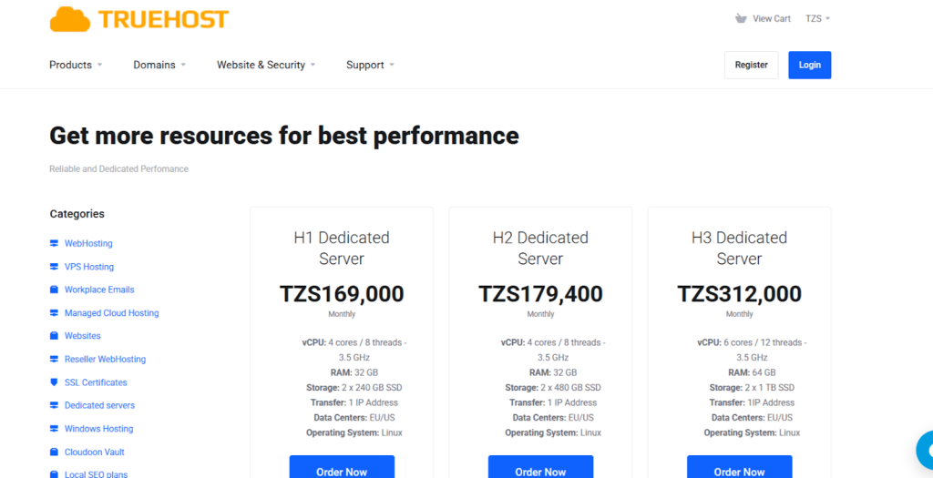Click the Cloudoon Vault category icon
This screenshot has height=478, width=933.
[x=54, y=452]
